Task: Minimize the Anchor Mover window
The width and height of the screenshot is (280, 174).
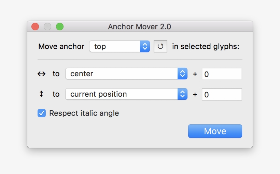Action: tap(47, 27)
